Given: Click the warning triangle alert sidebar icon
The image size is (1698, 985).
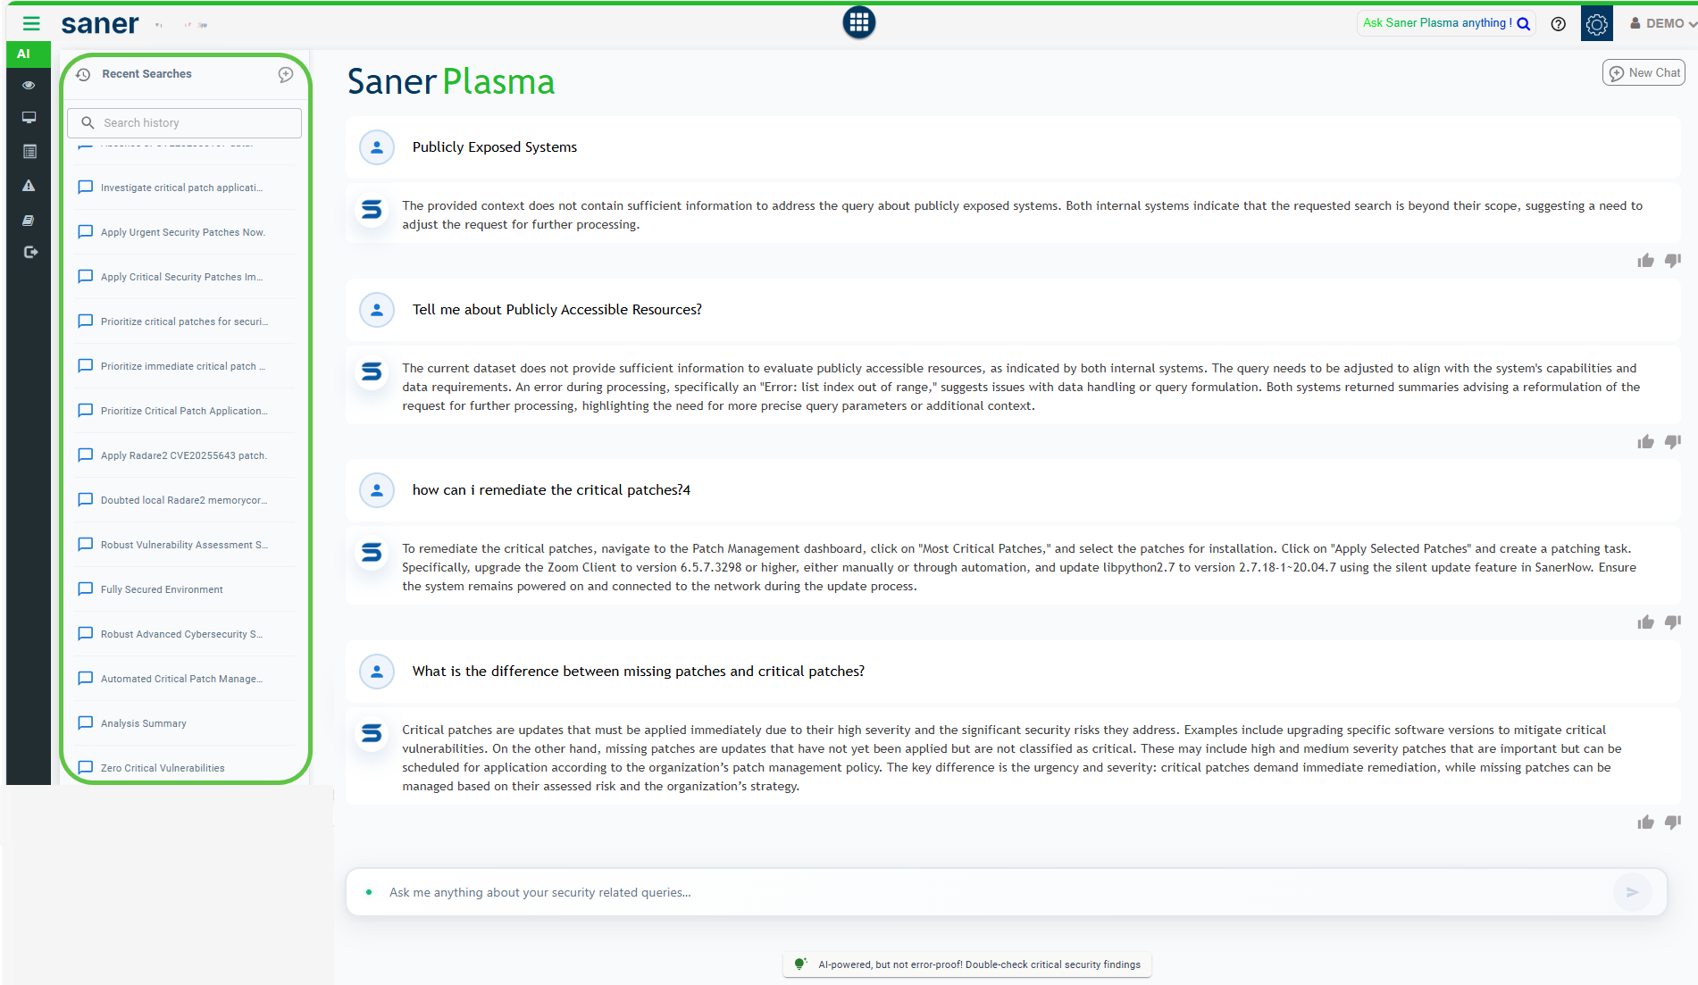Looking at the screenshot, I should pyautogui.click(x=29, y=186).
